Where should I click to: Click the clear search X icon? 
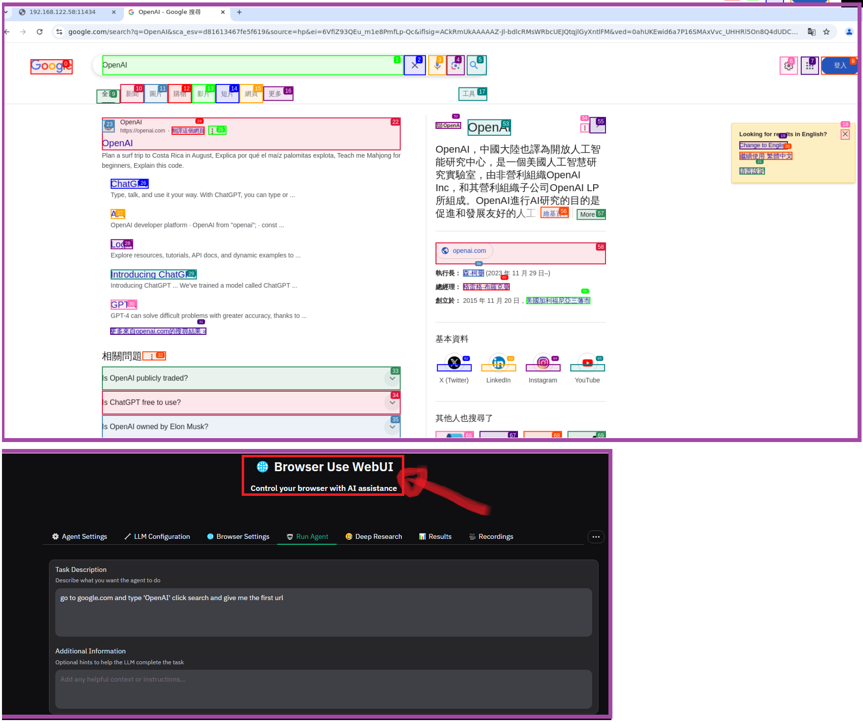(415, 65)
